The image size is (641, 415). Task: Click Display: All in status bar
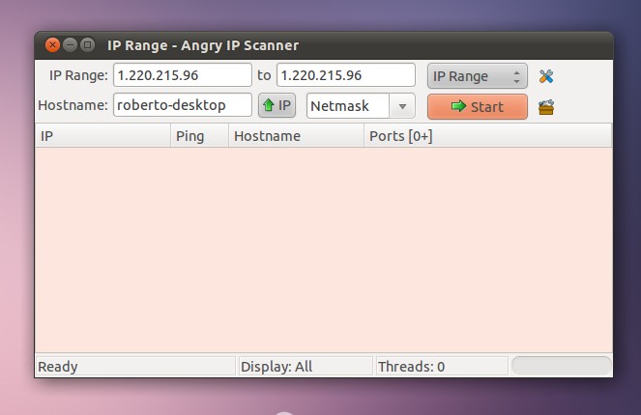pyautogui.click(x=277, y=367)
